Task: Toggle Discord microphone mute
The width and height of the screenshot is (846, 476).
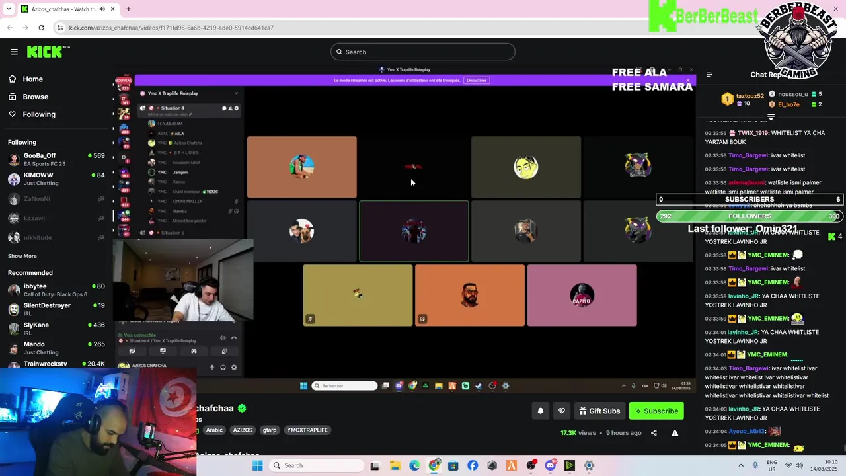Action: click(212, 368)
